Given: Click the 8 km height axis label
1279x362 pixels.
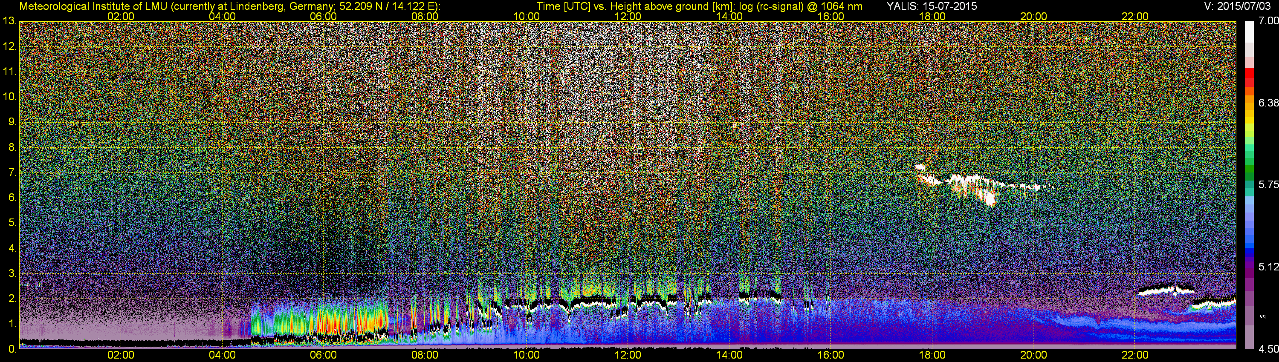Looking at the screenshot, I should (x=12, y=147).
